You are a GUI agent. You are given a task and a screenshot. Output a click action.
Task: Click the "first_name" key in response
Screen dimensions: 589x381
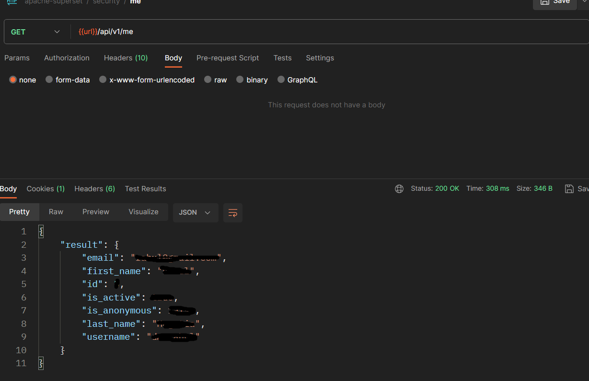[x=114, y=271]
